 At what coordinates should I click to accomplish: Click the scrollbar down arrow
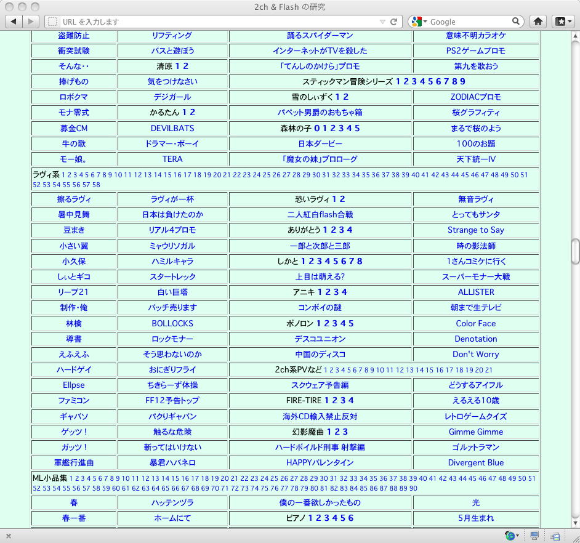575,523
